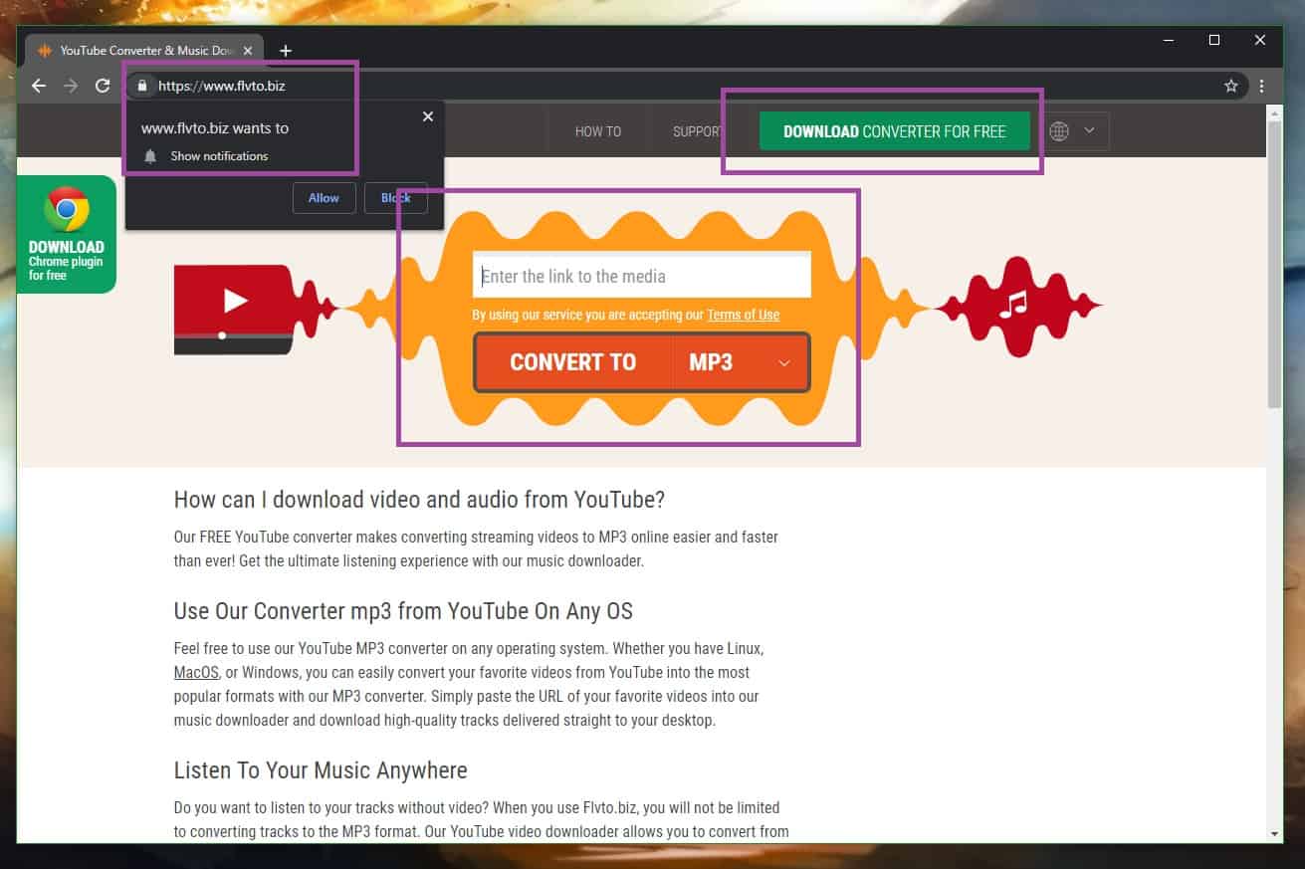Click the heading "Listen To Your Music Anywhere"
Screen dimensions: 1305x869
click(x=321, y=770)
